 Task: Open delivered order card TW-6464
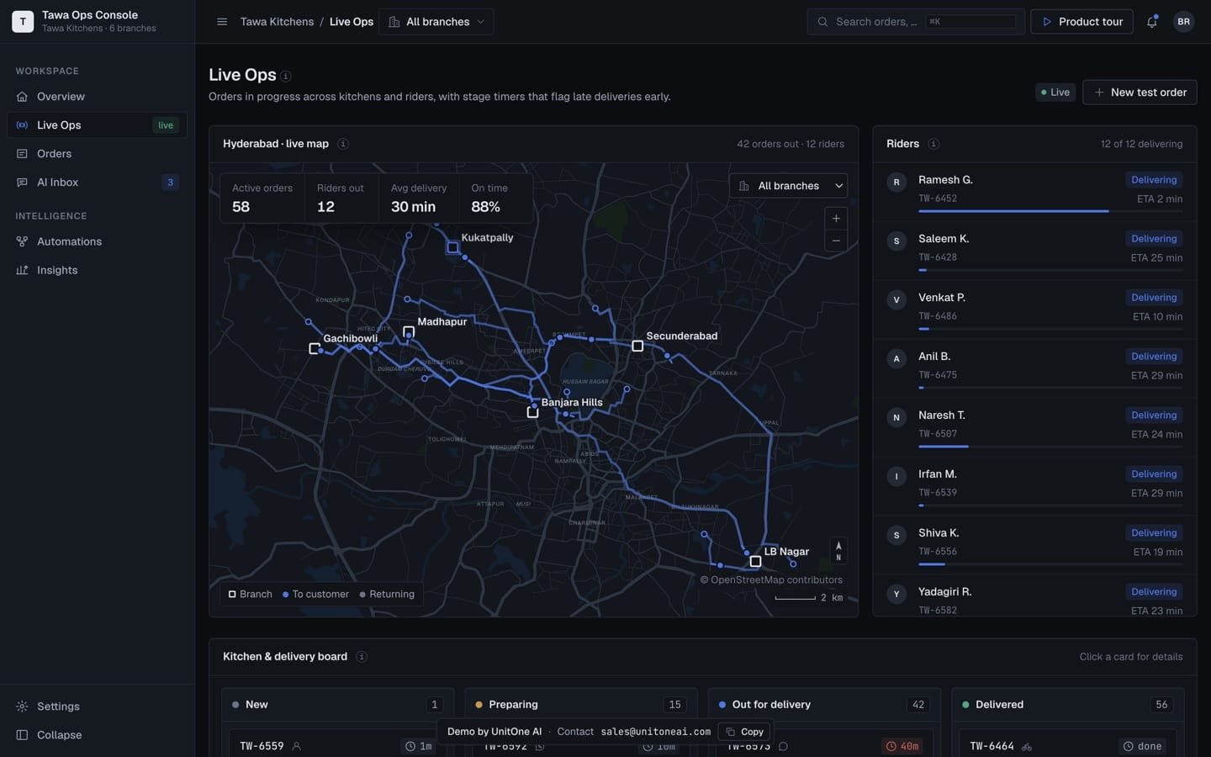point(1068,745)
